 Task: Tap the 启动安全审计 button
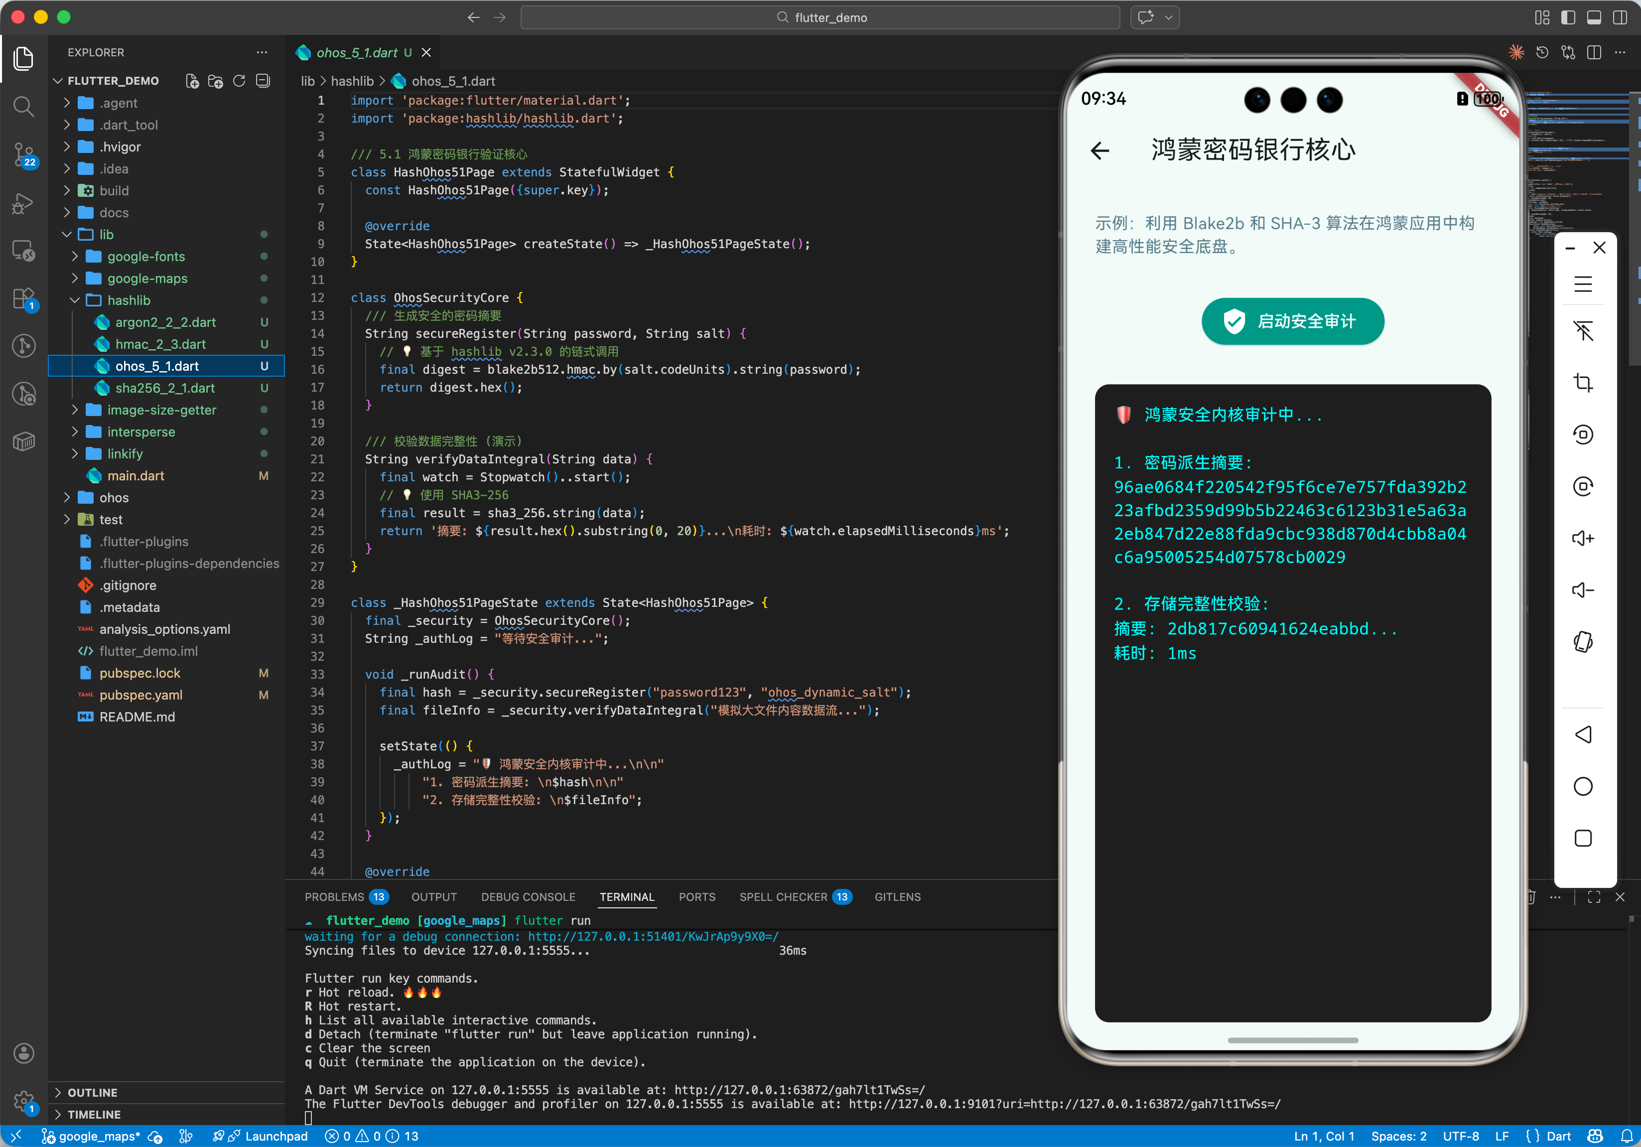(x=1292, y=321)
